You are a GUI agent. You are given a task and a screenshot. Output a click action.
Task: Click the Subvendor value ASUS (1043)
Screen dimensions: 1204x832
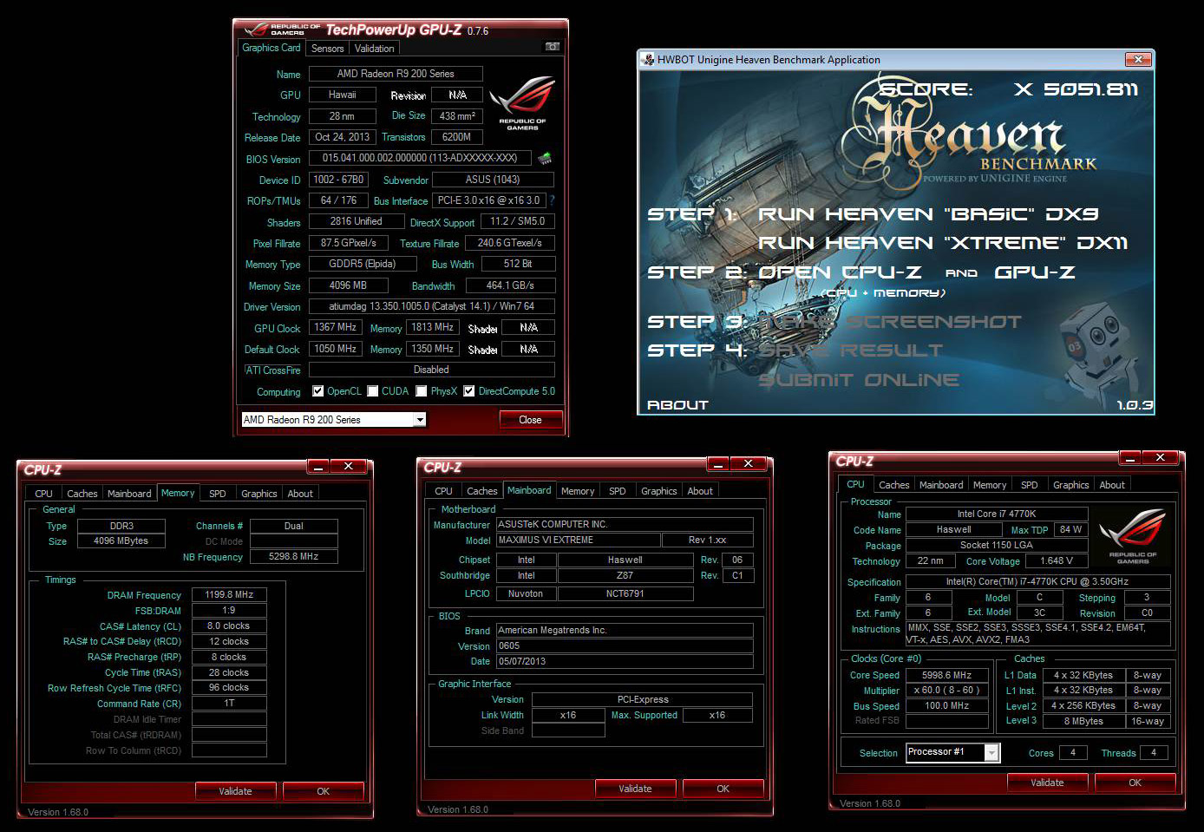click(493, 180)
